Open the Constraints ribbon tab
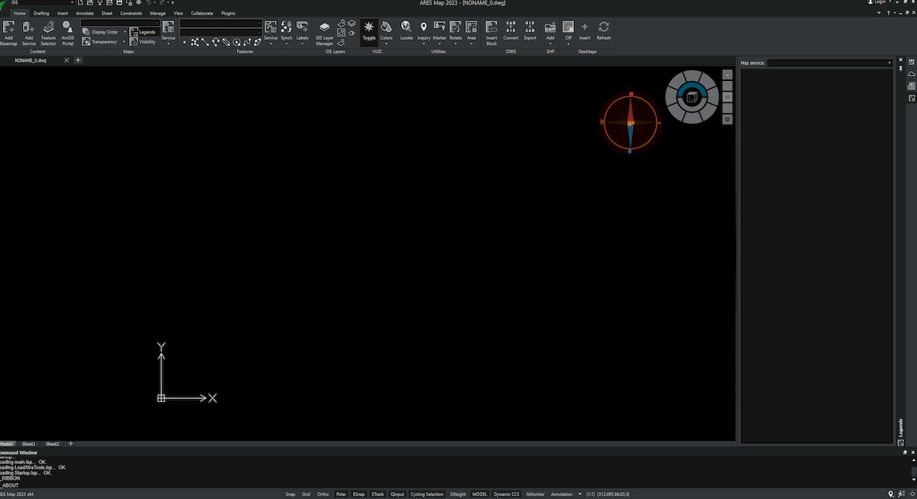 point(131,13)
